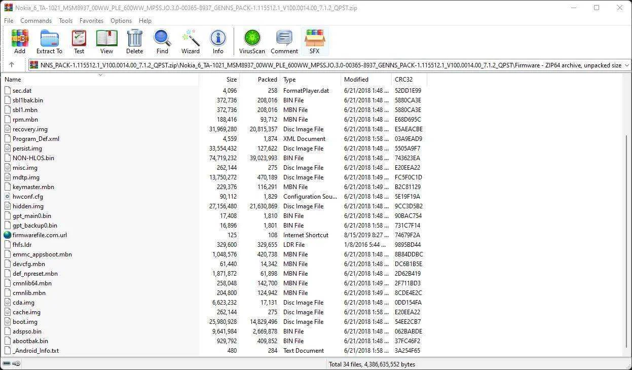Open the Options menu
632x370 pixels.
coord(121,21)
